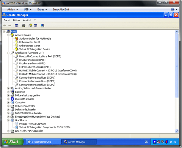Click the DE language indicator
Viewport: 182px width, 148px height.
coord(146,142)
